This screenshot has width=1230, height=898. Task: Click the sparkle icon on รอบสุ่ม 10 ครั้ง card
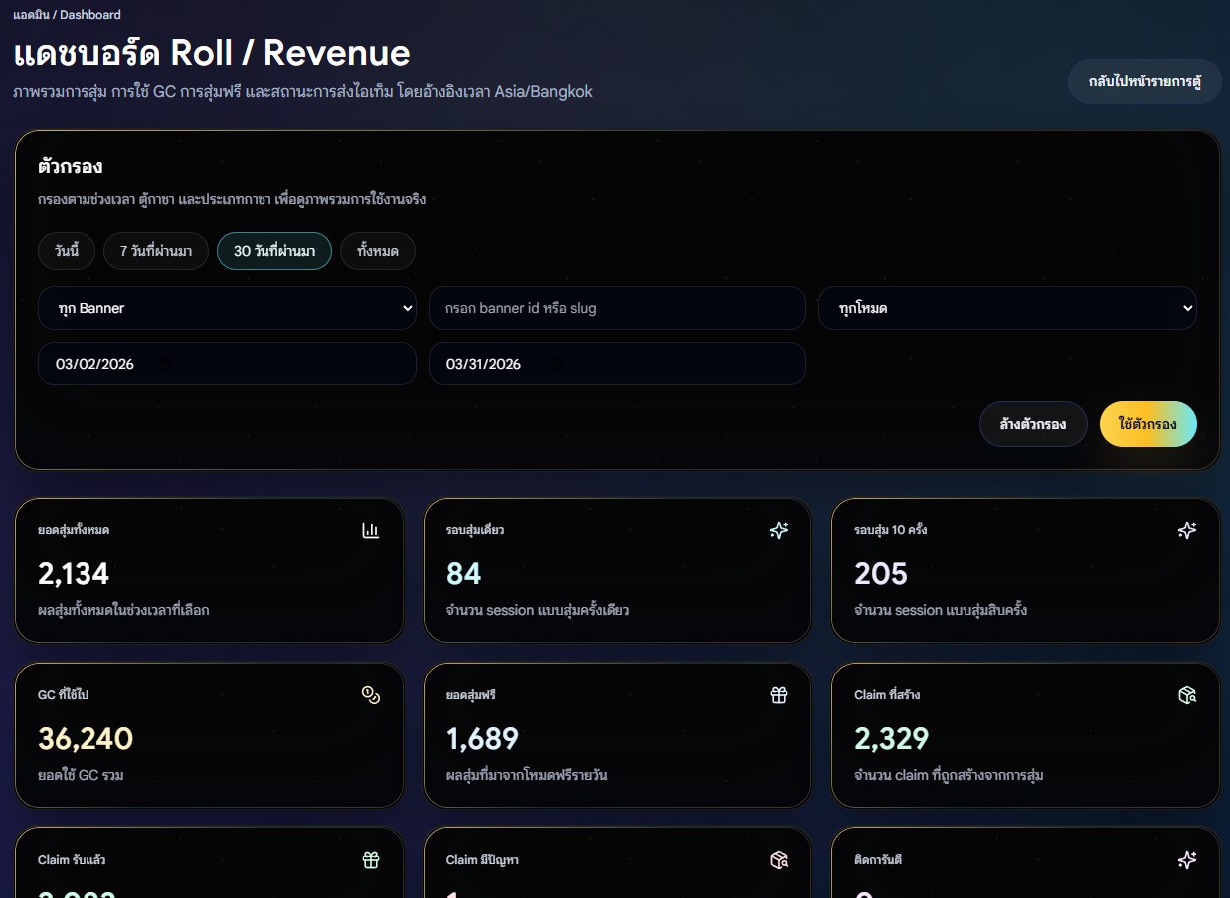1187,530
